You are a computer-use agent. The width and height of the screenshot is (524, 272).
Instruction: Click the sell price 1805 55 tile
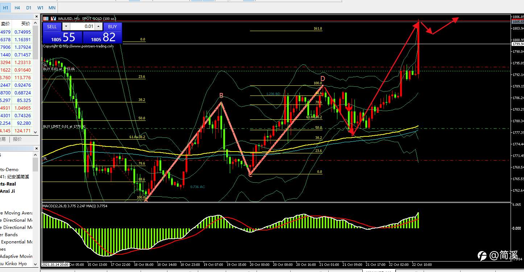(63, 37)
